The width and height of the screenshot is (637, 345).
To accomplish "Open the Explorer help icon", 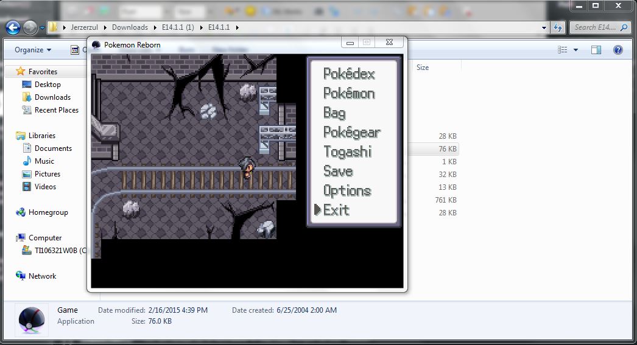I will click(618, 50).
